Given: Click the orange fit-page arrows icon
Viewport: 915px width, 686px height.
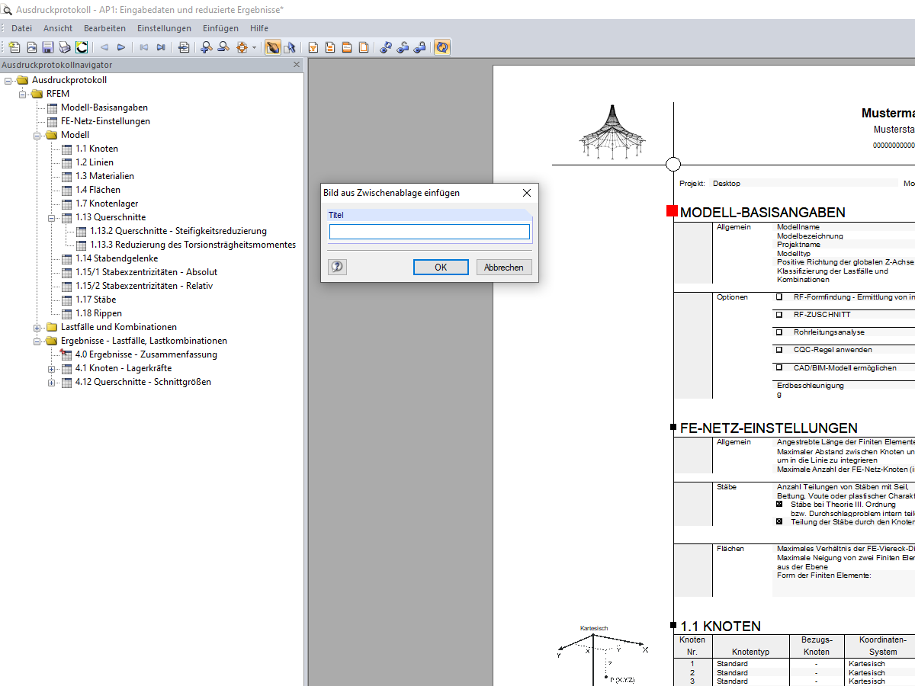Looking at the screenshot, I should pyautogui.click(x=242, y=47).
